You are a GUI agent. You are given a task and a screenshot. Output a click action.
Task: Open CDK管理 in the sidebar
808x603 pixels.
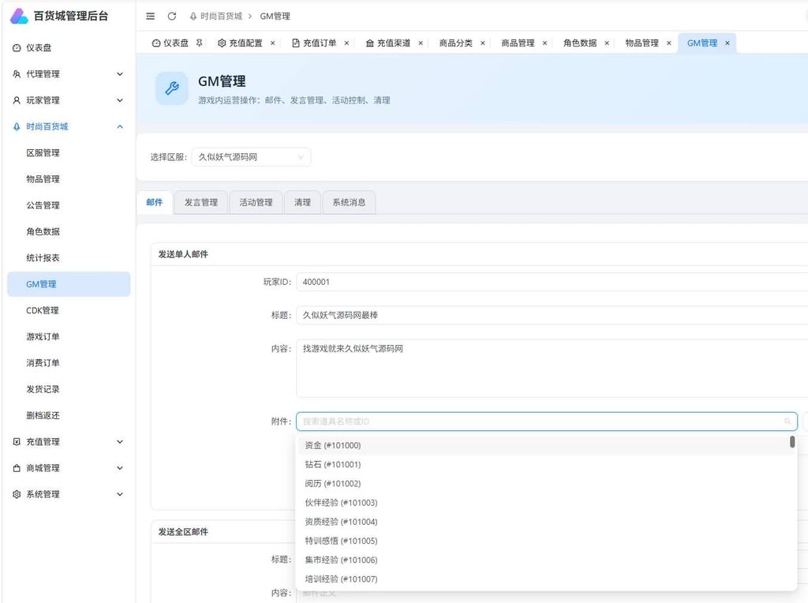tap(69, 310)
